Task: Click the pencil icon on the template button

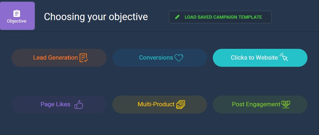Action: pos(177,17)
